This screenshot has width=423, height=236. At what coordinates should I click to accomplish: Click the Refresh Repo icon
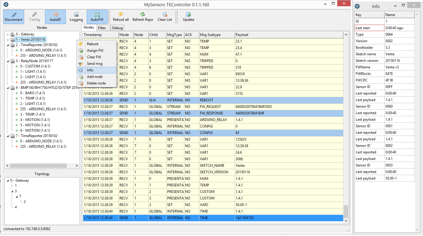(143, 14)
